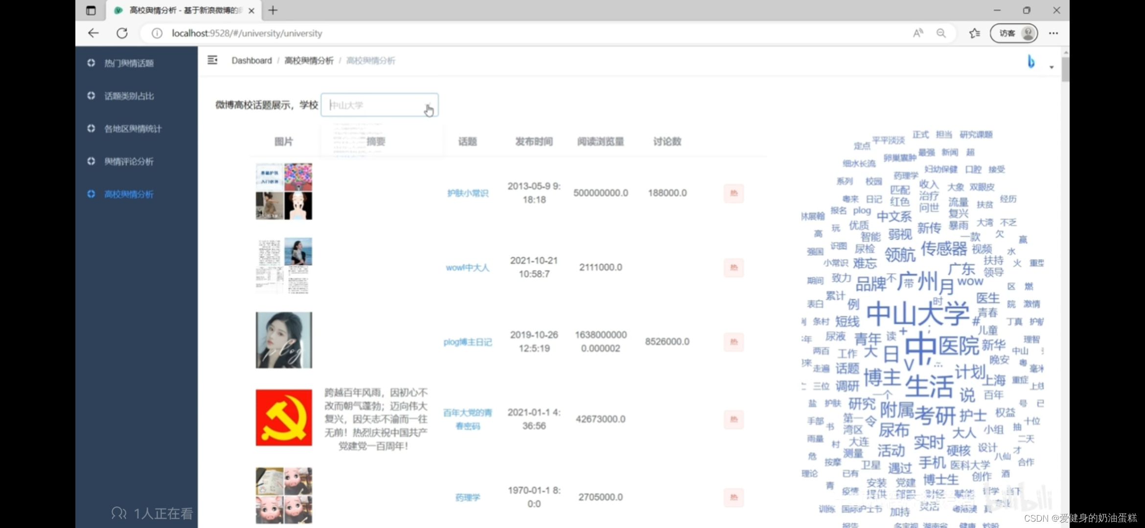This screenshot has height=528, width=1145.
Task: Click the tab actions icon left of the tabs
Action: 91,10
